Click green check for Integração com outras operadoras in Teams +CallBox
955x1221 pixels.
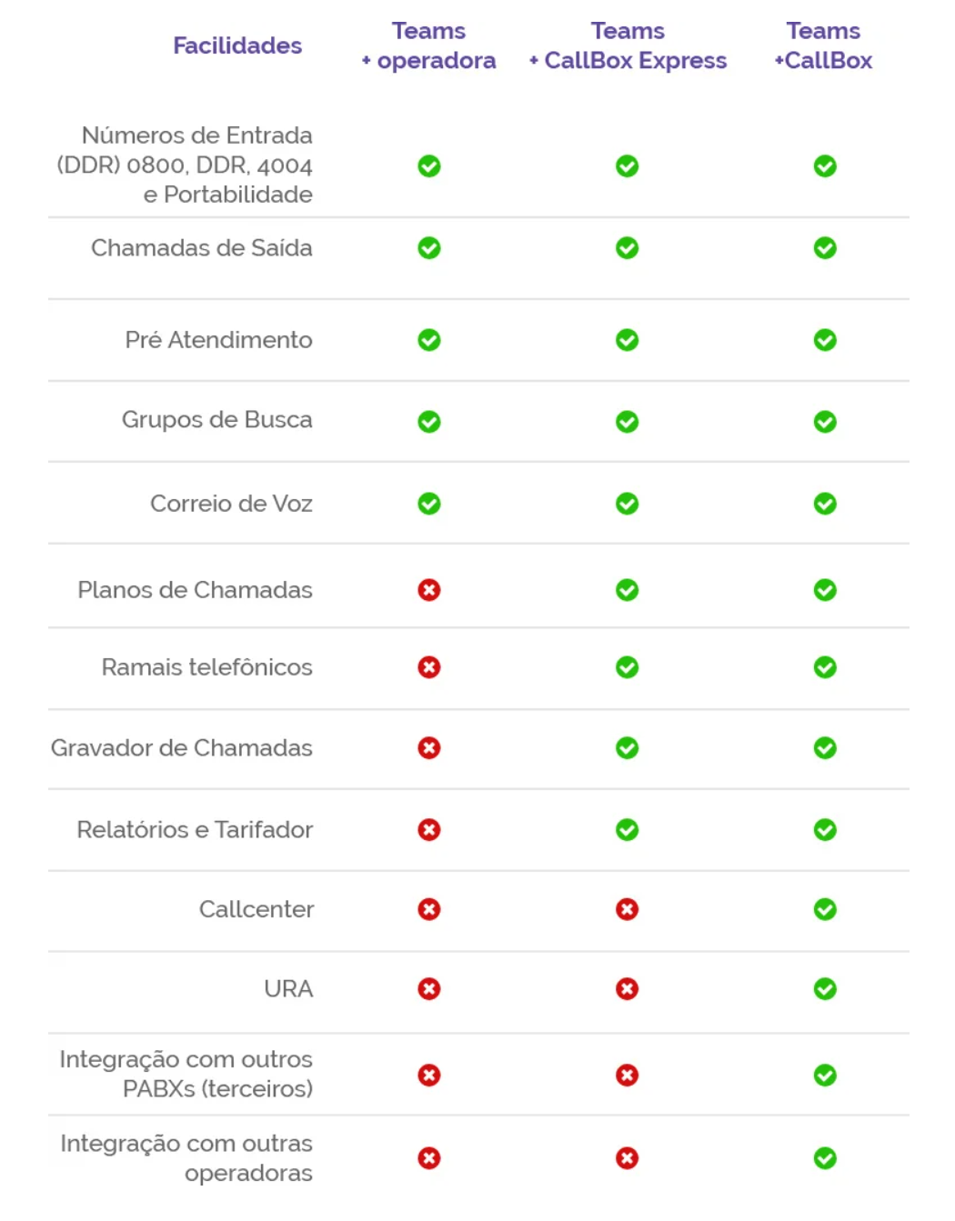click(825, 1158)
